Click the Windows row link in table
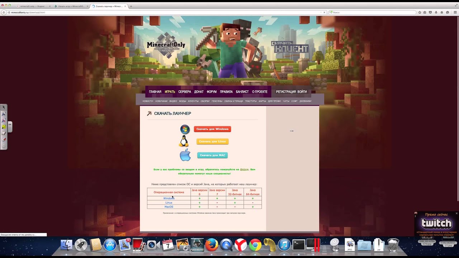This screenshot has width=459, height=258. [x=169, y=199]
